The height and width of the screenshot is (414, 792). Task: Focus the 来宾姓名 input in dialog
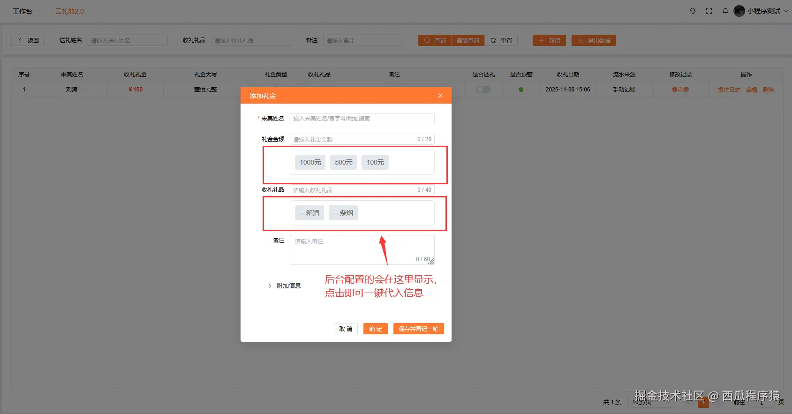pyautogui.click(x=362, y=119)
